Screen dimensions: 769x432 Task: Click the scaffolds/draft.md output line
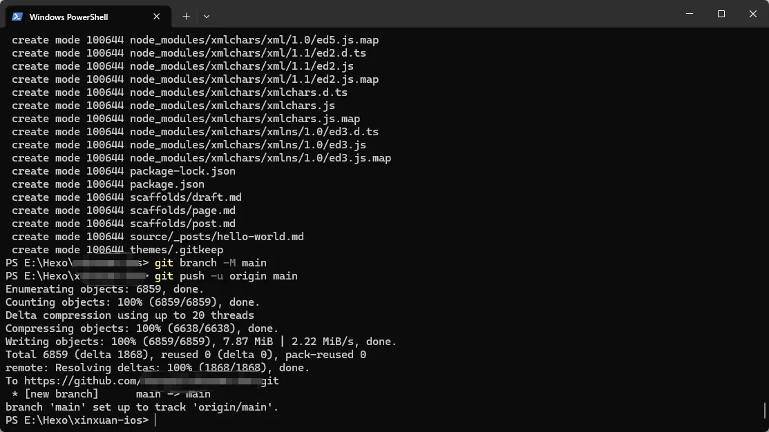185,197
